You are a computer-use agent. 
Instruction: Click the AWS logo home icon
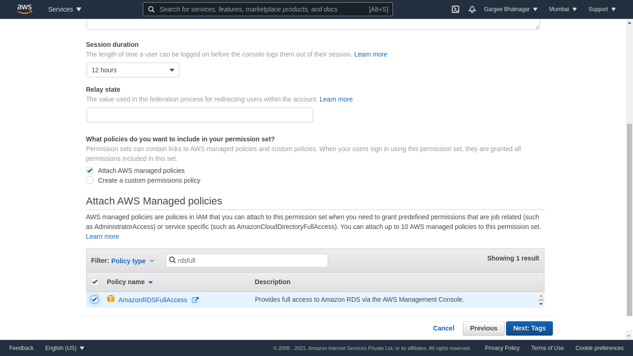click(x=25, y=9)
